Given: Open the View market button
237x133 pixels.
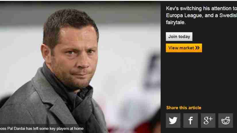Looking at the screenshot, I should pos(184,48).
